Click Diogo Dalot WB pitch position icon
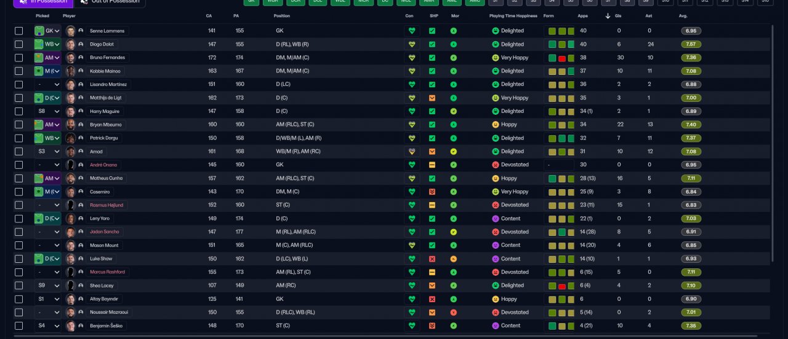Screen dimensions: 788x339 (x=40, y=44)
